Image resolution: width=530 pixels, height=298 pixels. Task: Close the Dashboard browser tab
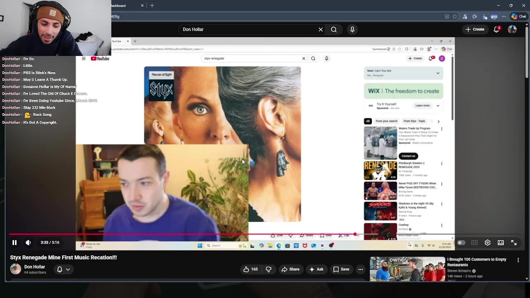coord(142,5)
